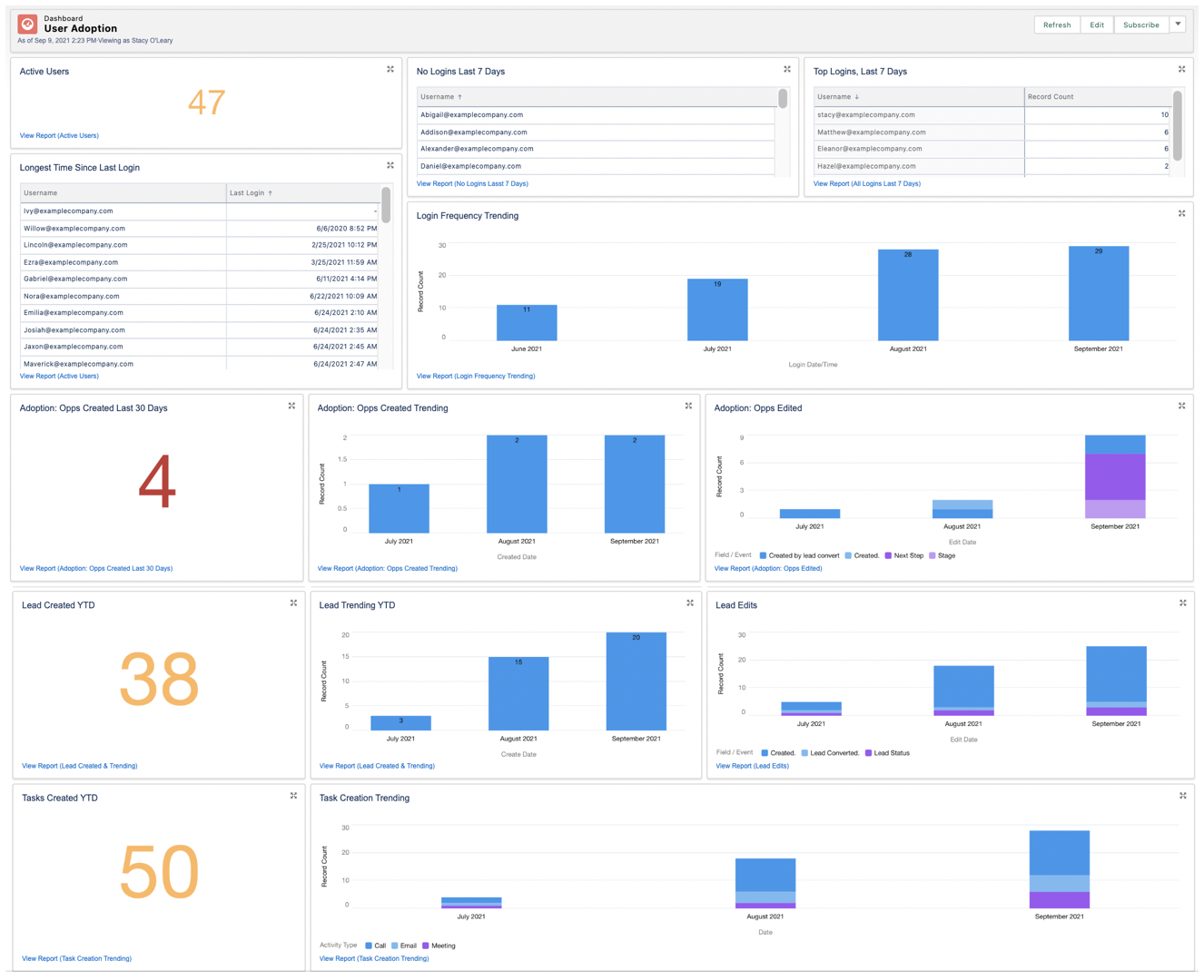This screenshot has width=1204, height=980.
Task: Expand the Longest Time Since Last Login table
Action: pyautogui.click(x=390, y=165)
